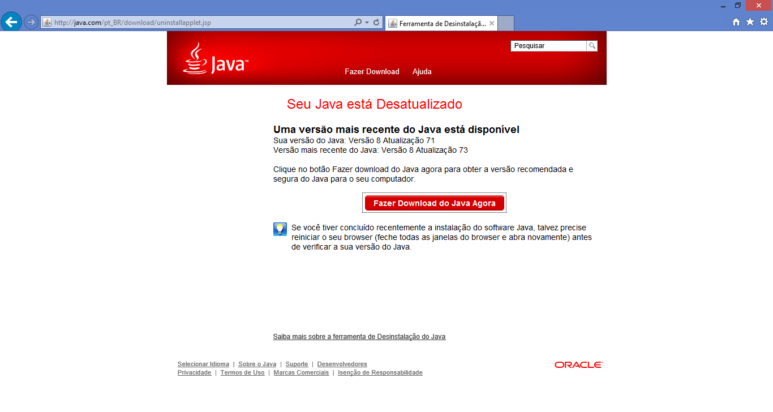Close the Ferramenta de Desinstalação tab
The width and height of the screenshot is (773, 412).
coord(492,24)
